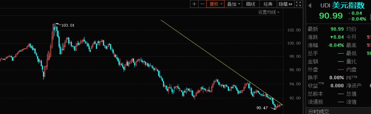Click the -0.04% change value
Screen dimensions: 371x114
(357, 19)
